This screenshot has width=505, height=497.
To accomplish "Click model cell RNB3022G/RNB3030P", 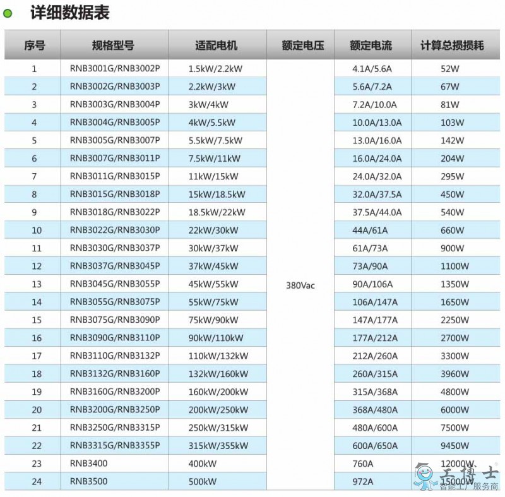I will [x=115, y=231].
